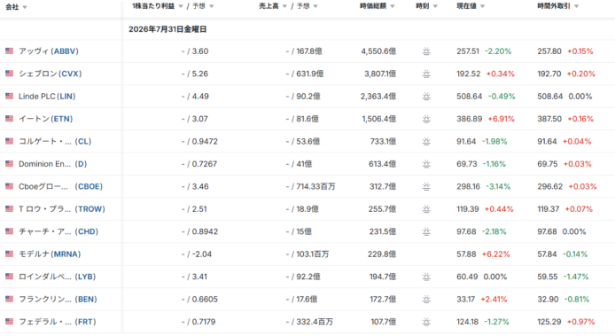
Task: Click the pre-market sunrise icon in LYB row
Action: click(426, 277)
